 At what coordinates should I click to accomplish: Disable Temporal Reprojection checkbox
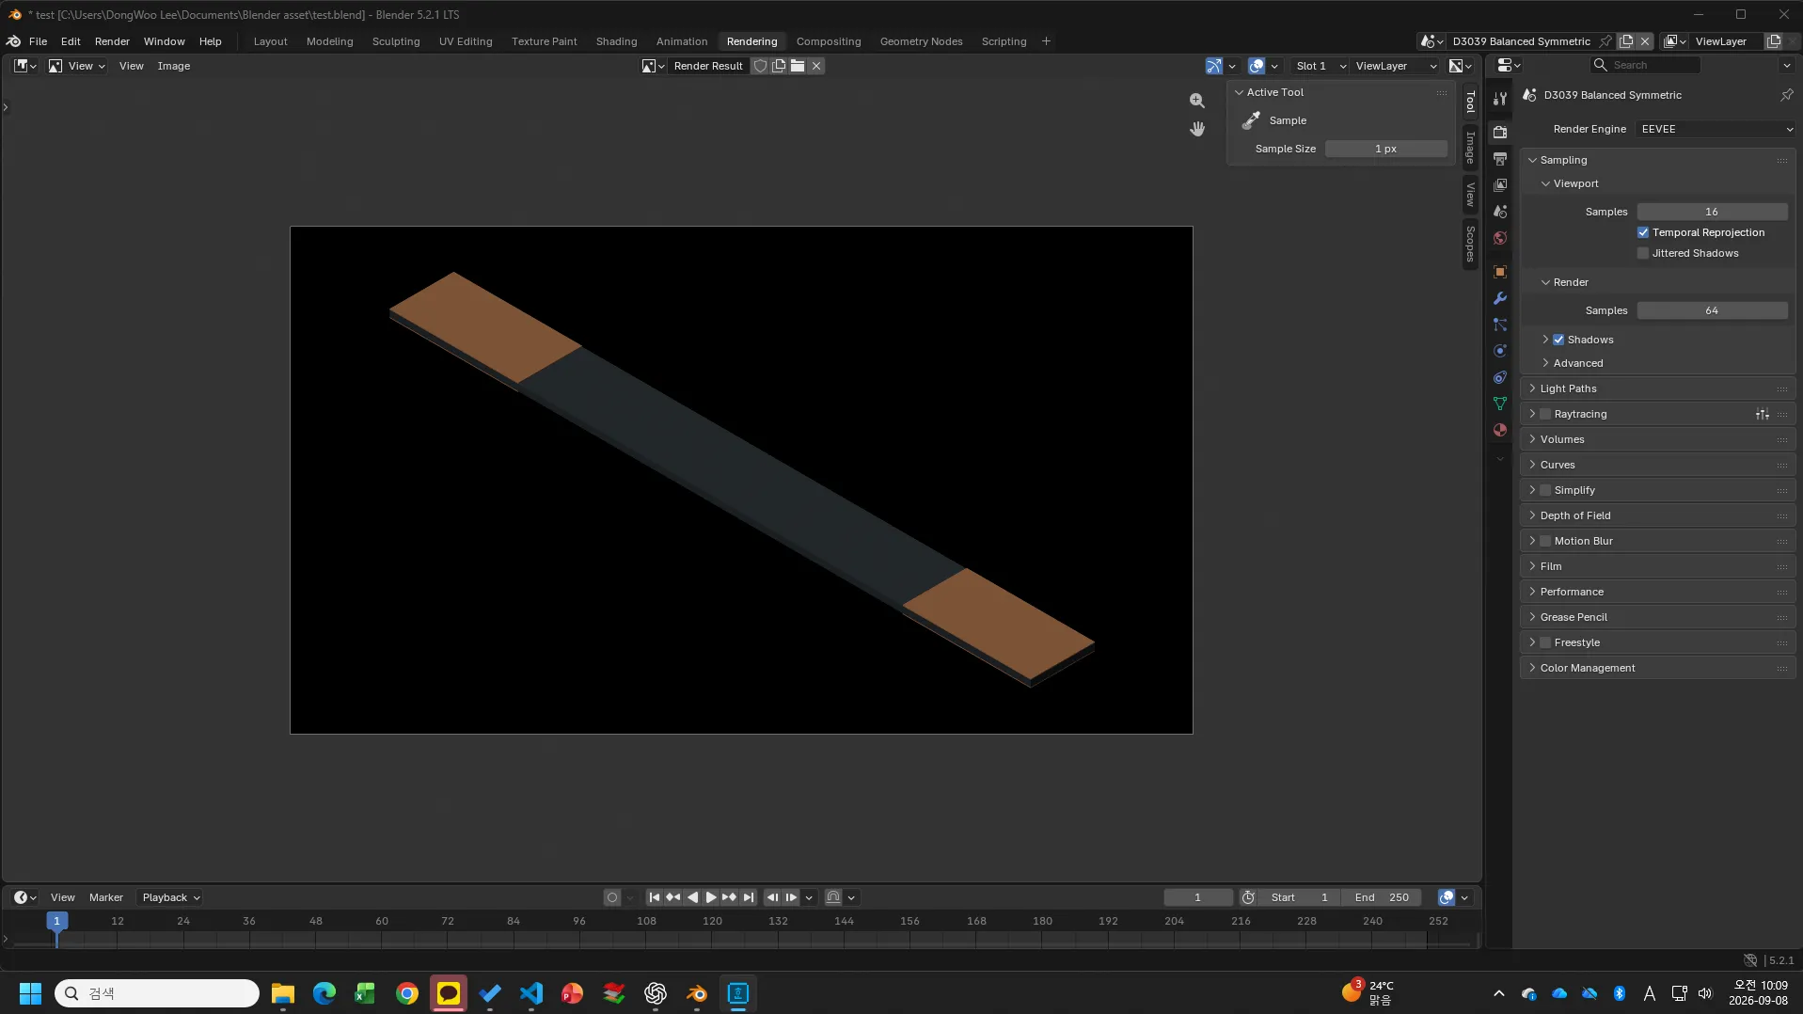pos(1643,232)
